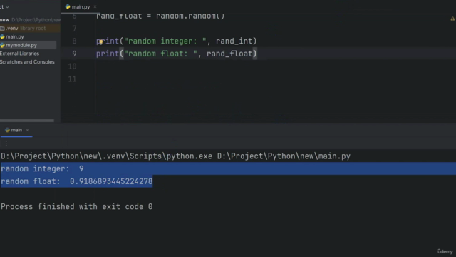Click line number 11 in the gutter
Screen dimensions: 456x257
[73, 79]
